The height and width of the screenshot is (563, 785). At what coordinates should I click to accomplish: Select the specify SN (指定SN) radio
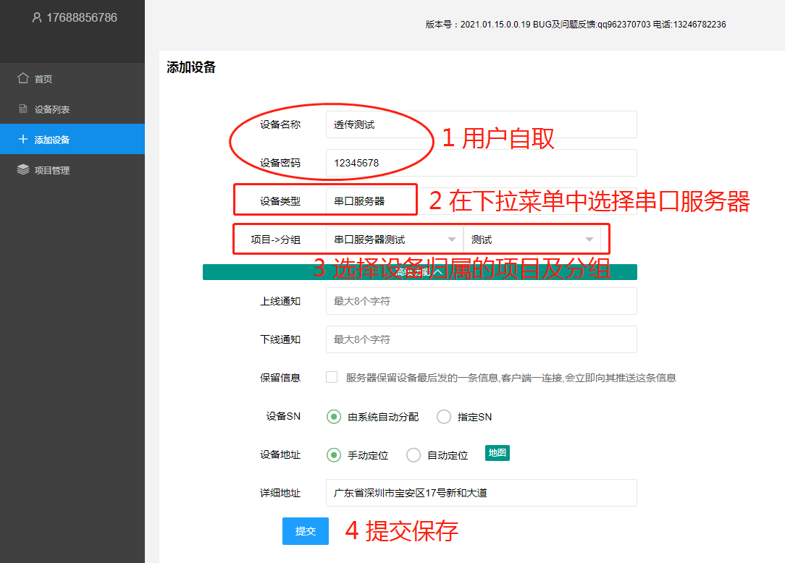[x=443, y=417]
